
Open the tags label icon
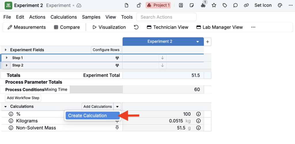pyautogui.click(x=225, y=5)
